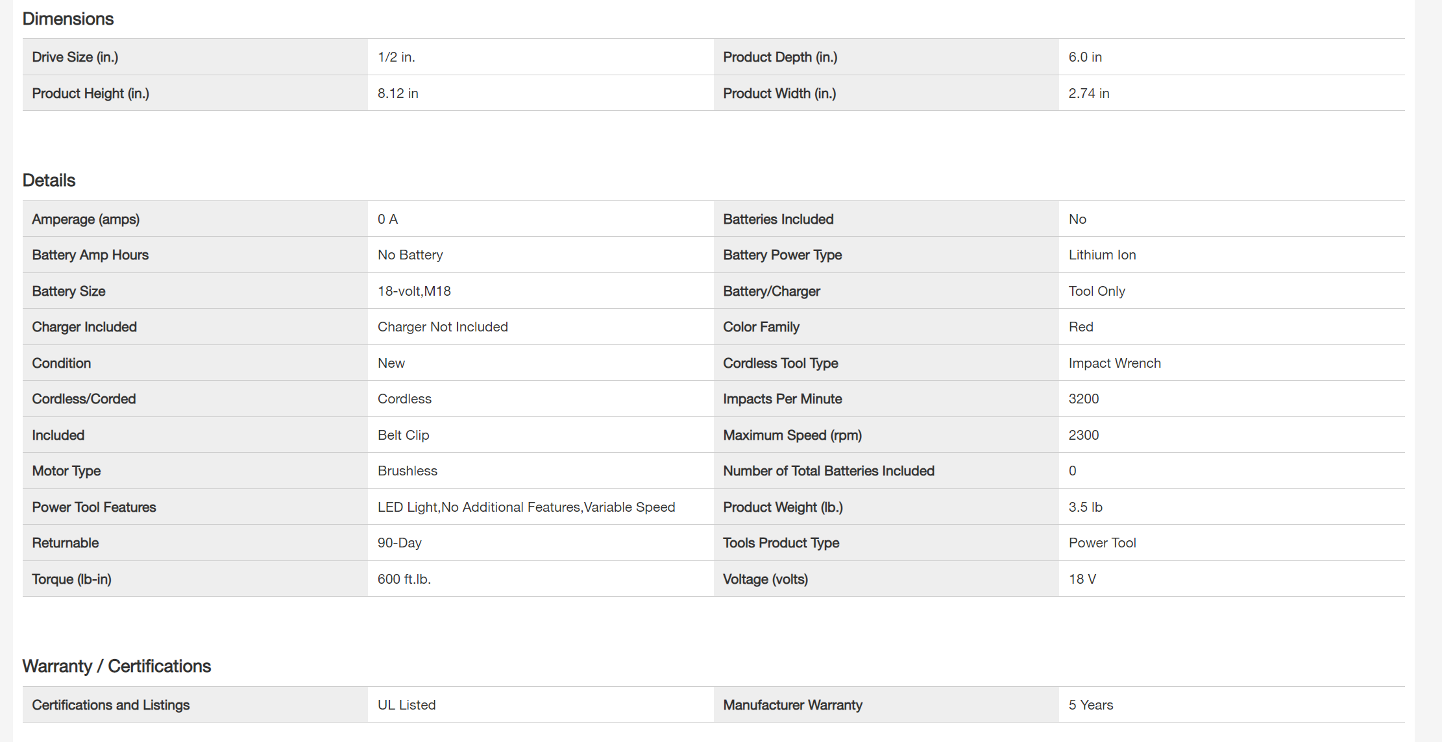
Task: Select the Maximum Speed 2300 value
Action: click(x=1084, y=435)
